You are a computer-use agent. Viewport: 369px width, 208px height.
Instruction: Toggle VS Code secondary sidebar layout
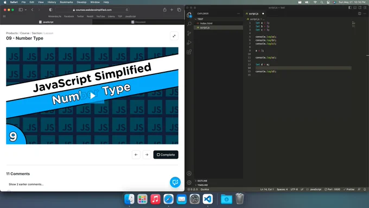360,8
